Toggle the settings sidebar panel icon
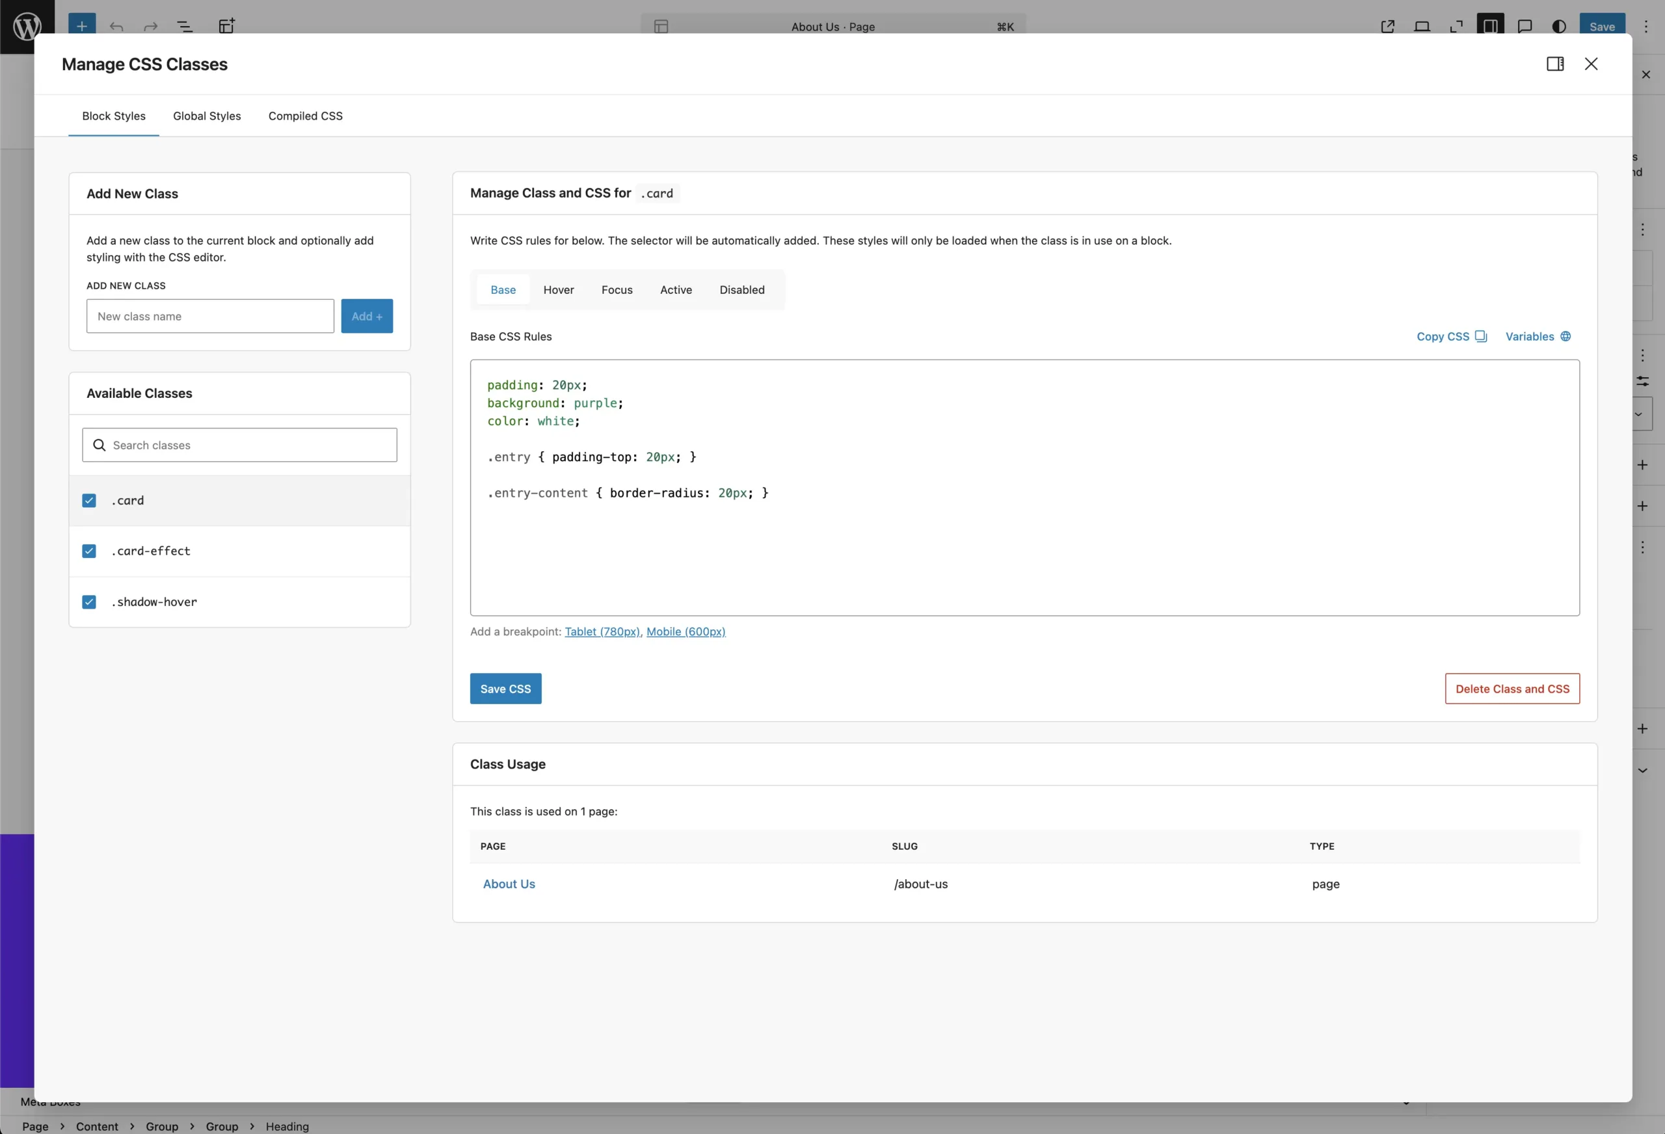1665x1134 pixels. pos(1489,27)
